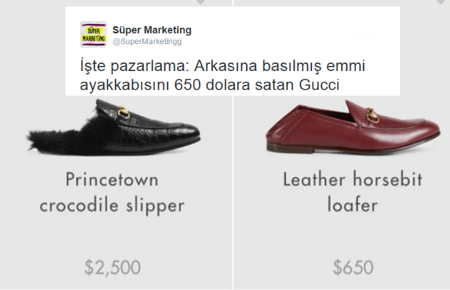This screenshot has width=450, height=290.
Task: Click the gold horsebit on the red loafer
Action: (x=373, y=115)
